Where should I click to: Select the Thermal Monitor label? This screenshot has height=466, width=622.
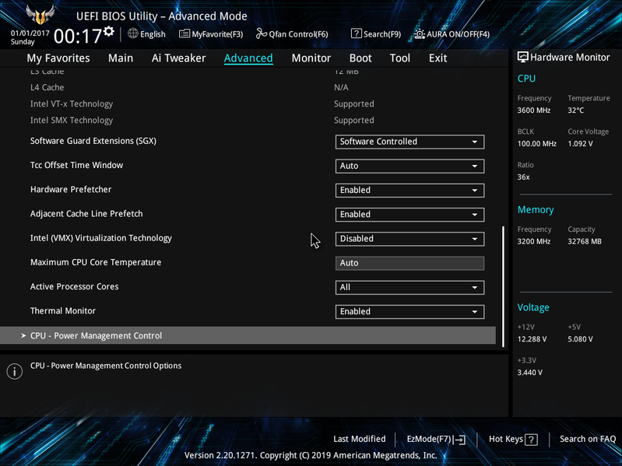coord(63,310)
